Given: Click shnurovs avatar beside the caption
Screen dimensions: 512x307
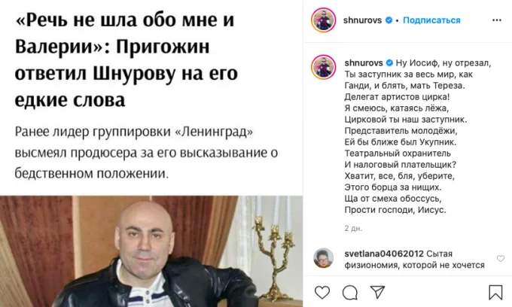Looking at the screenshot, I should 323,67.
